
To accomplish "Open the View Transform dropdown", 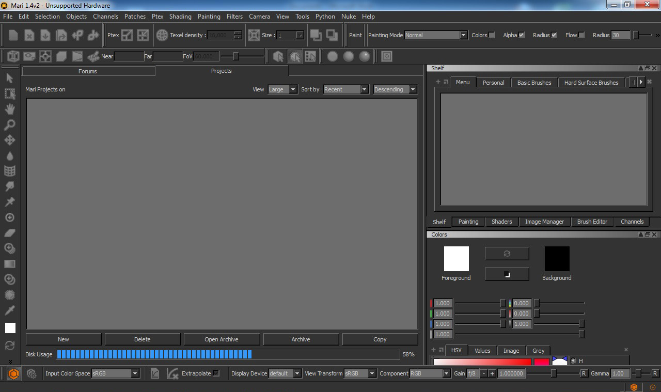I will click(360, 373).
